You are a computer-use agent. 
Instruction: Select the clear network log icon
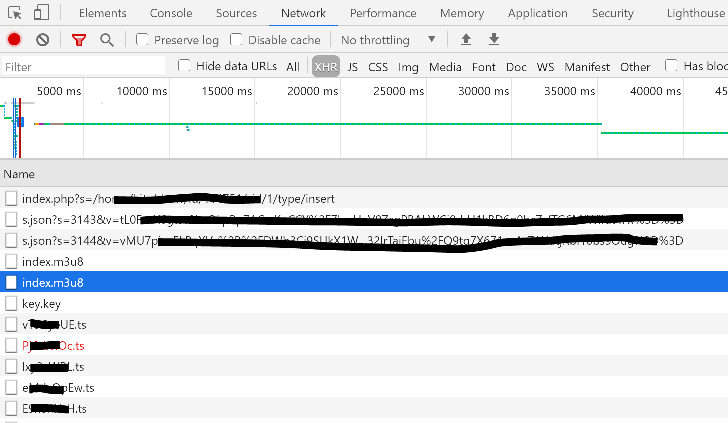tap(43, 39)
